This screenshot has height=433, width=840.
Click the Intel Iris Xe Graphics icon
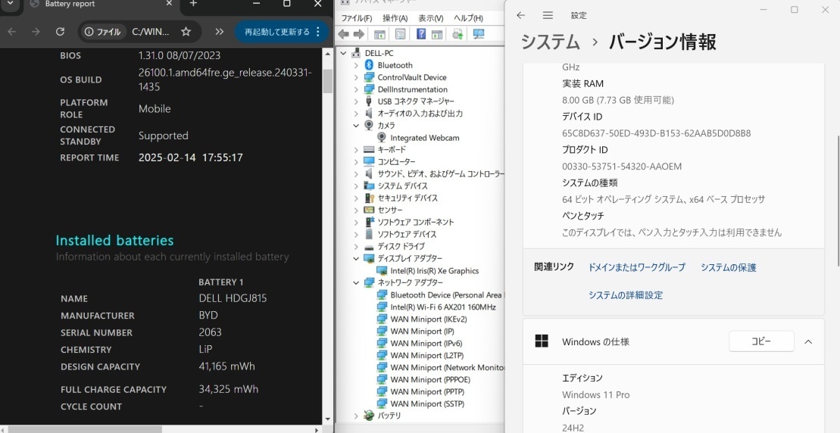tap(382, 271)
